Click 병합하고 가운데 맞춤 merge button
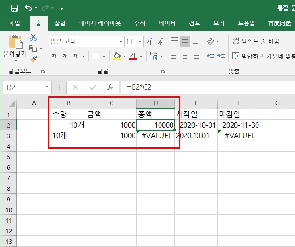The image size is (295, 247). 263,56
